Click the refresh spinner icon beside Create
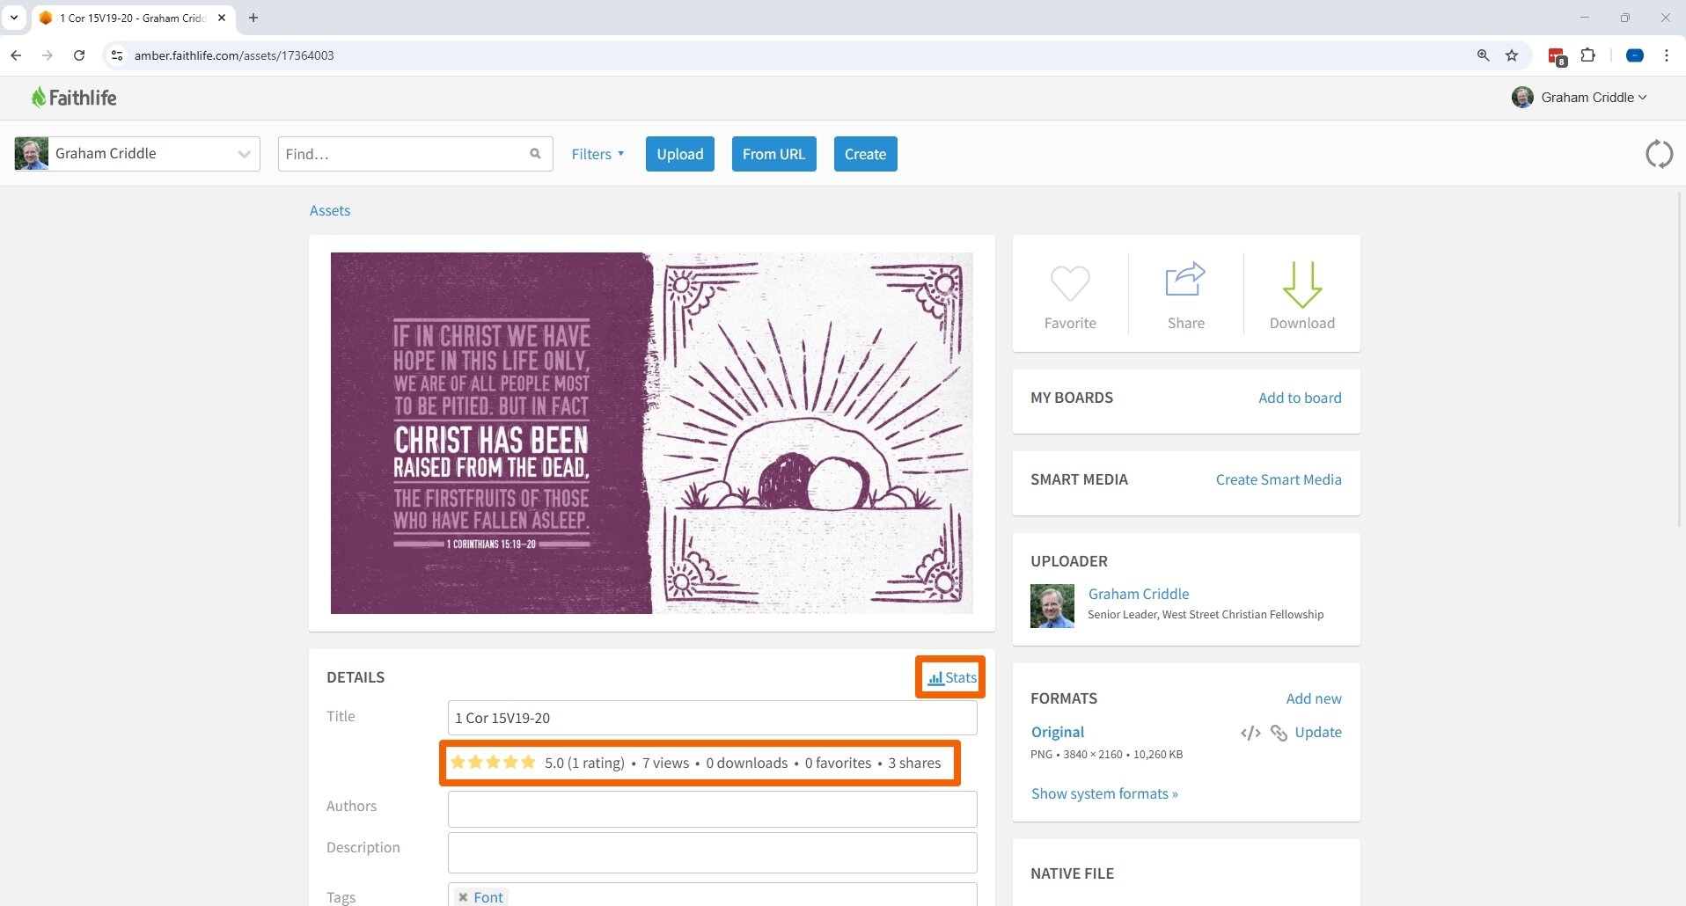The image size is (1686, 906). [x=1659, y=154]
